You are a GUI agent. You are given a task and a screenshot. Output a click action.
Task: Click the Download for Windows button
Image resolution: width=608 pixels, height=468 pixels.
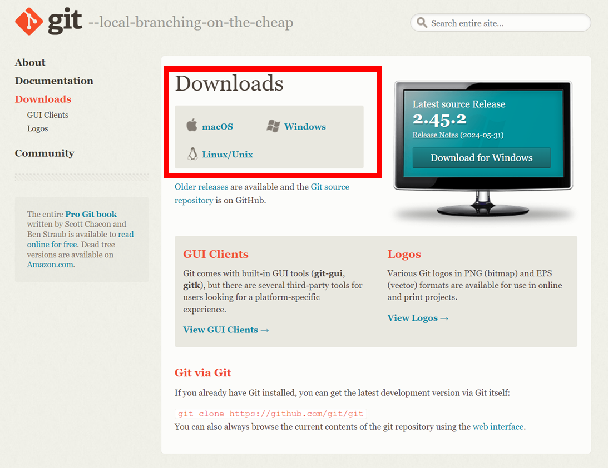click(x=482, y=158)
